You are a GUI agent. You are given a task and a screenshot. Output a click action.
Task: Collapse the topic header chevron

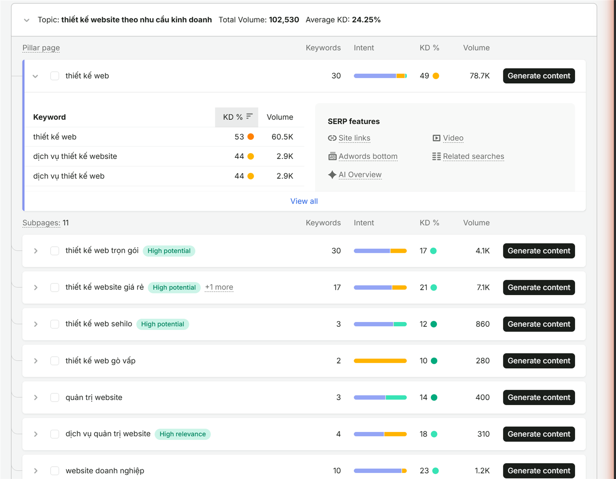[27, 20]
